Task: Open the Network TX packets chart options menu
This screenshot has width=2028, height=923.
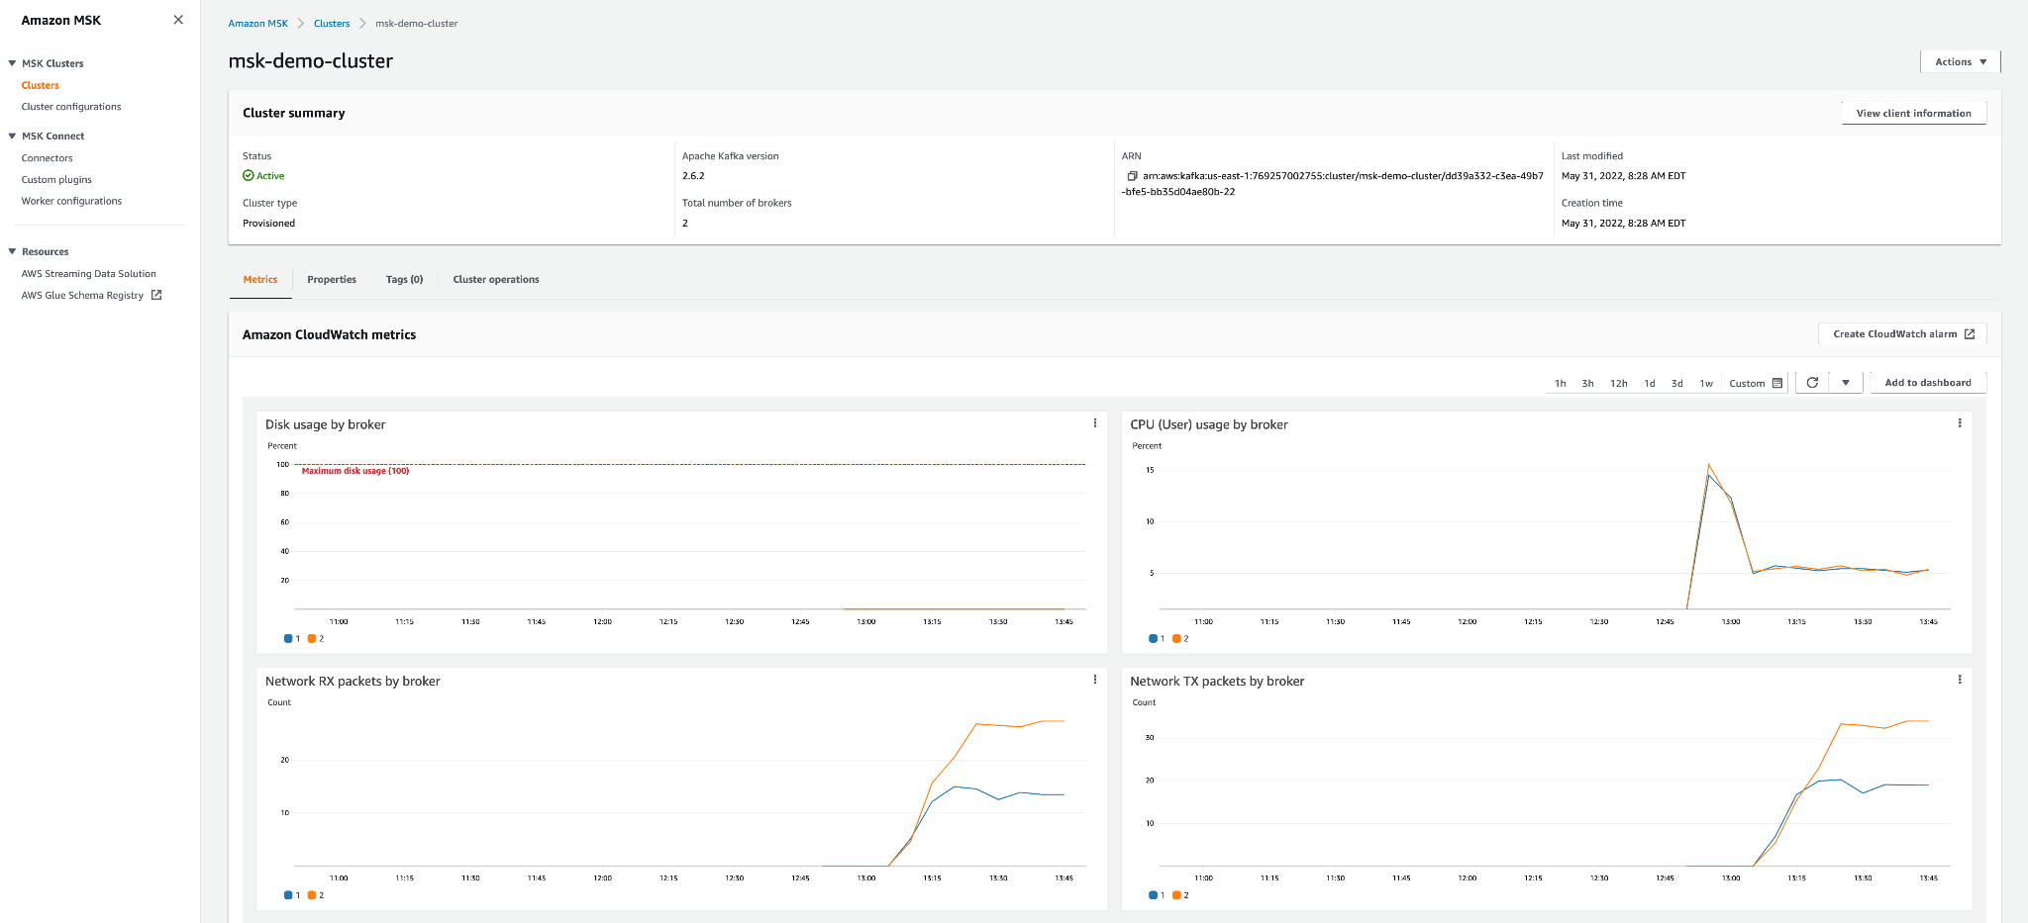Action: [1959, 680]
